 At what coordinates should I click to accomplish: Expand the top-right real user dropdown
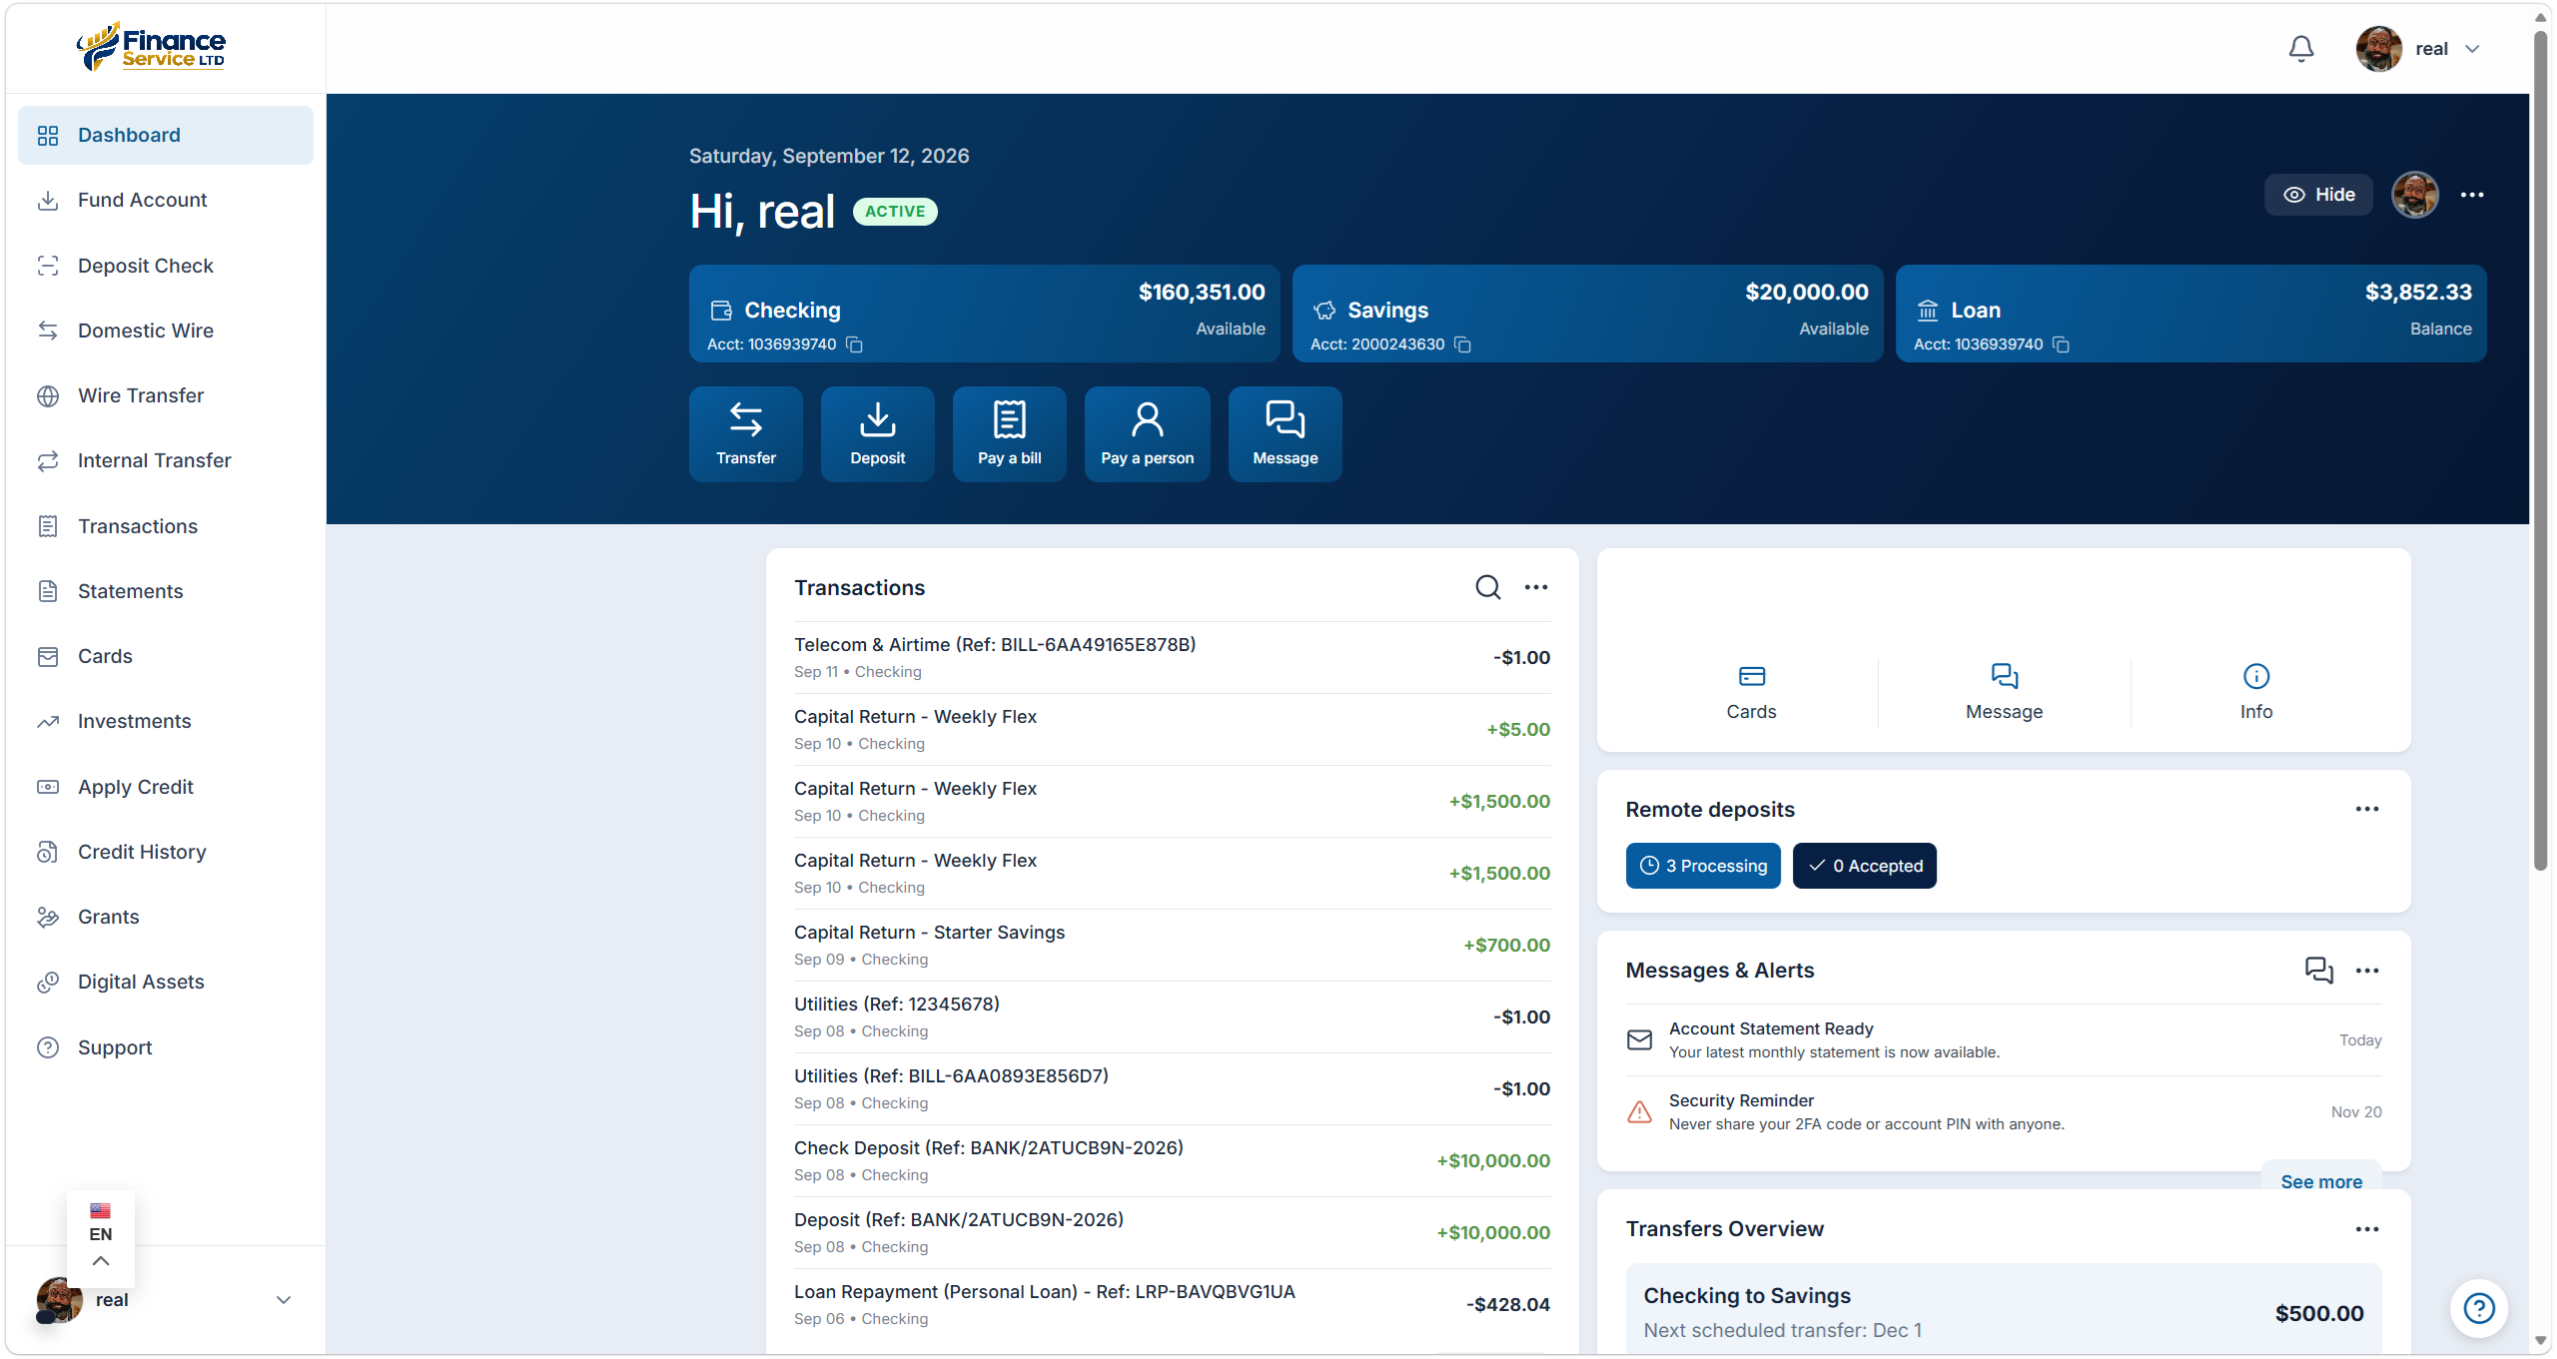2420,49
